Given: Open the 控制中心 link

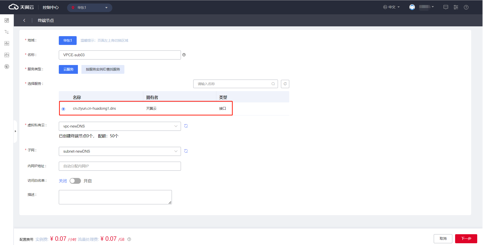Looking at the screenshot, I should tap(51, 8).
